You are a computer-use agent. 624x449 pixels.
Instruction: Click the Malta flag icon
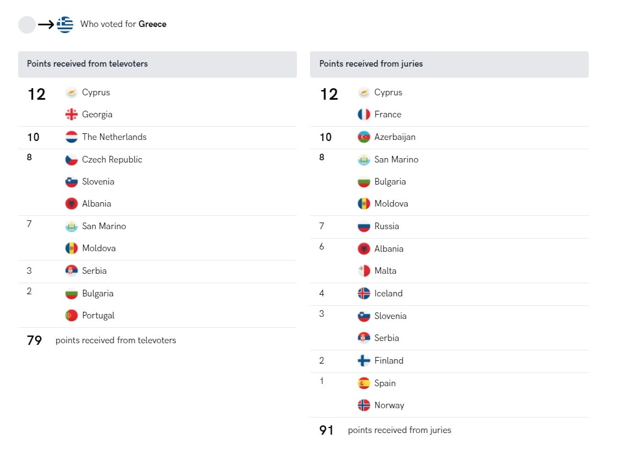tap(364, 271)
